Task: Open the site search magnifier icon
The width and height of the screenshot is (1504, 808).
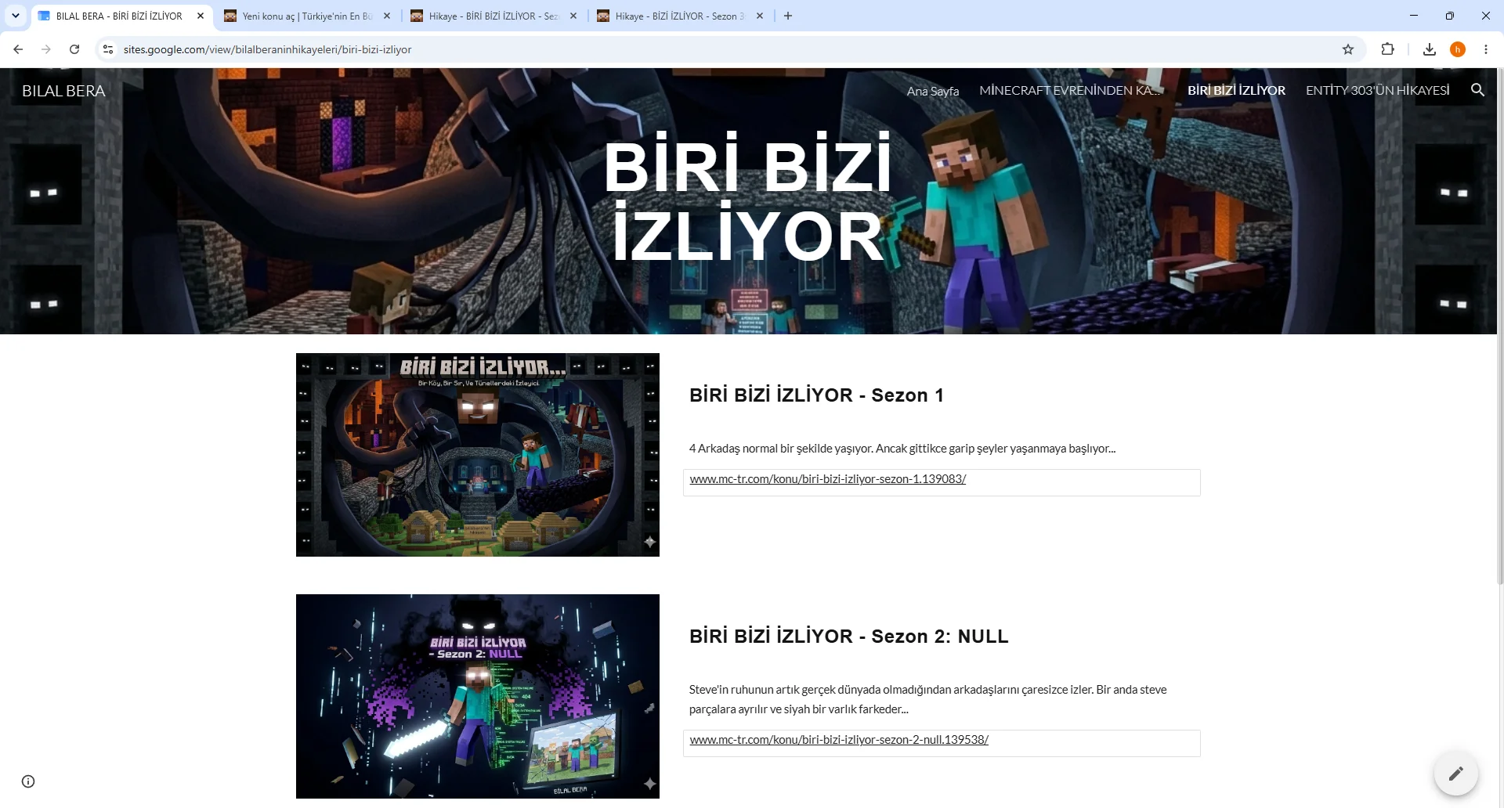Action: [x=1477, y=90]
